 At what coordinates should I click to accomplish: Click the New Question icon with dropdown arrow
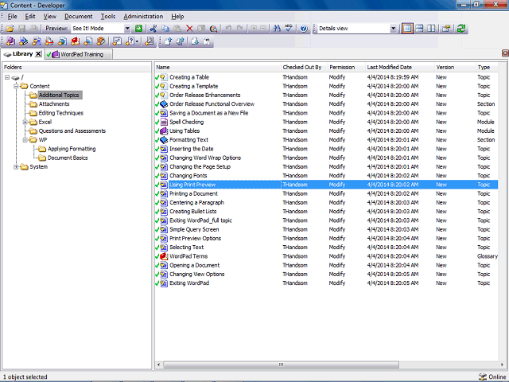pos(132,41)
